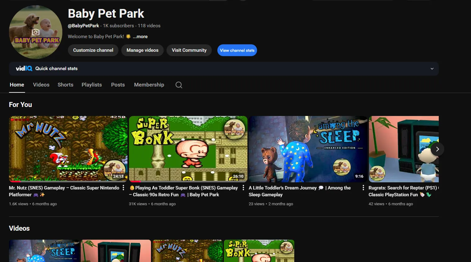The image size is (471, 262).
Task: Open Playing As Toddler Super Bonk title
Action: 184,191
